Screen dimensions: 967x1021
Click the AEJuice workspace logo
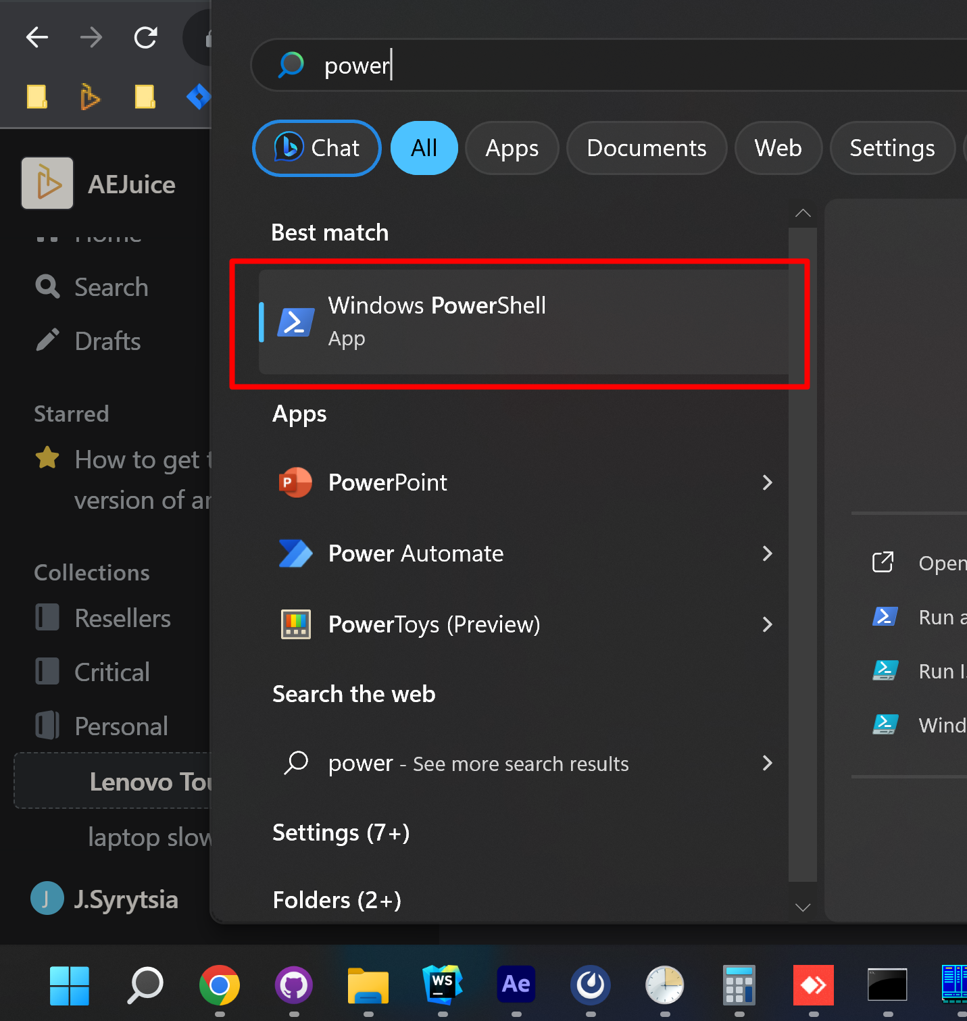(x=47, y=183)
